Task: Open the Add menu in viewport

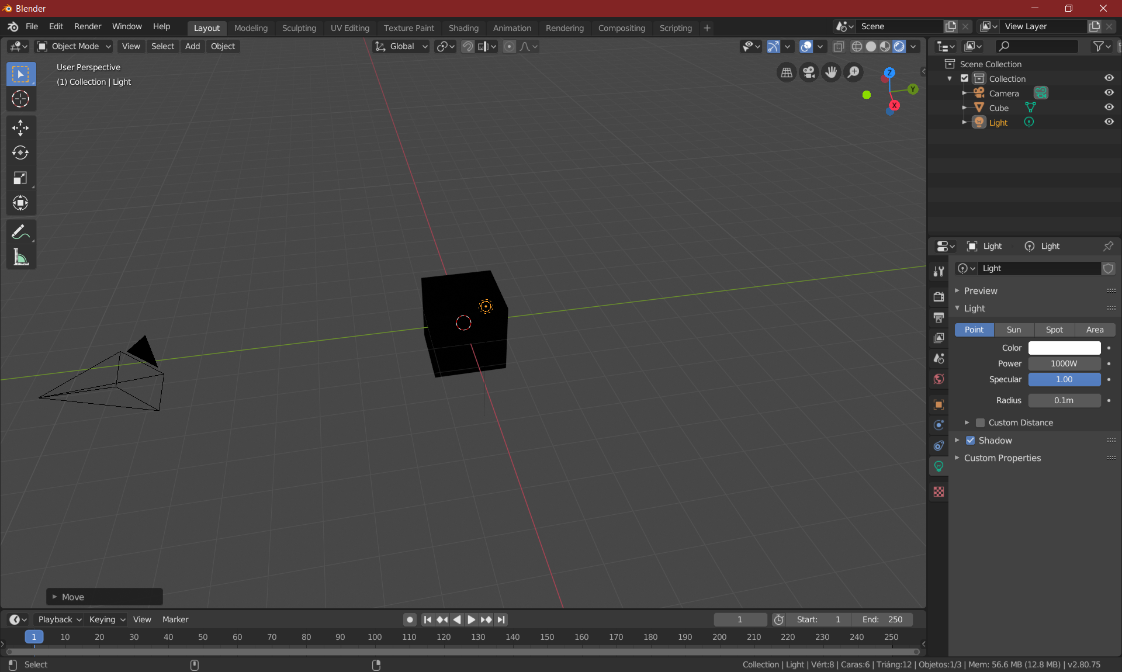Action: coord(192,47)
